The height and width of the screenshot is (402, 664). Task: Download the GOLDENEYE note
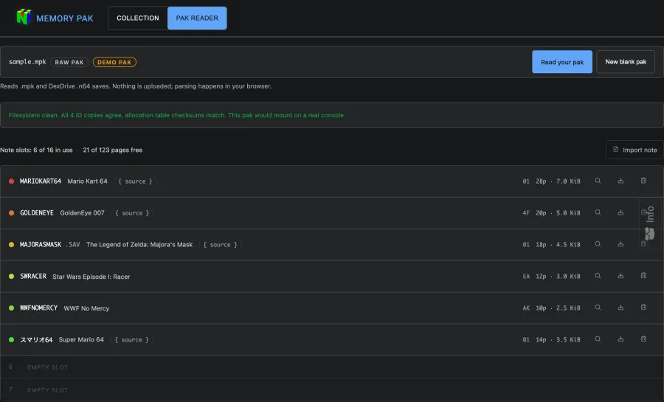[x=620, y=212]
